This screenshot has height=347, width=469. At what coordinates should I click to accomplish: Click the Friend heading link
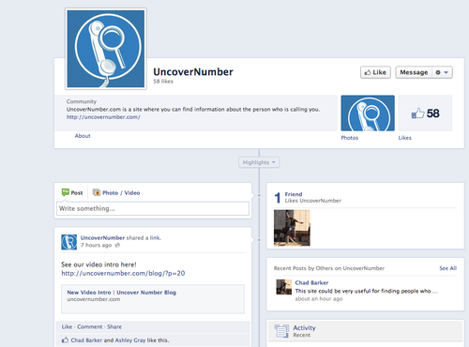pyautogui.click(x=294, y=194)
